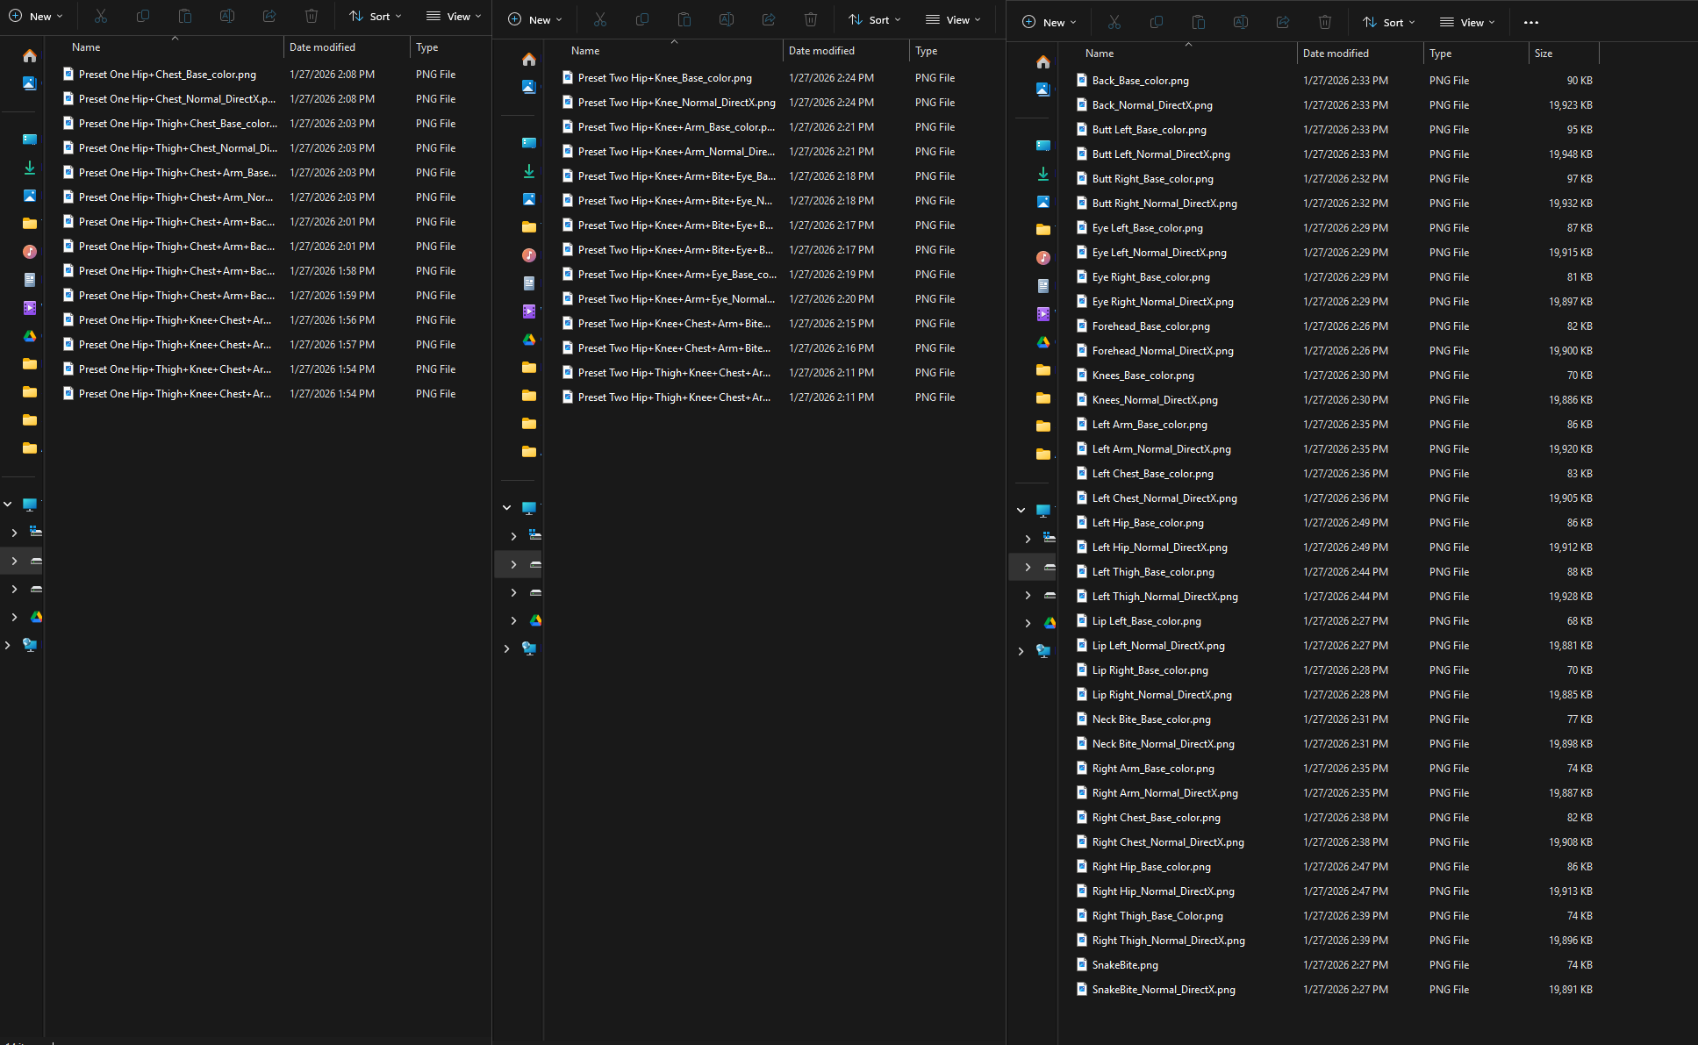This screenshot has height=1045, width=1698.
Task: Expand the Windows system drive in the rightmost window sidebar
Action: pos(1028,538)
